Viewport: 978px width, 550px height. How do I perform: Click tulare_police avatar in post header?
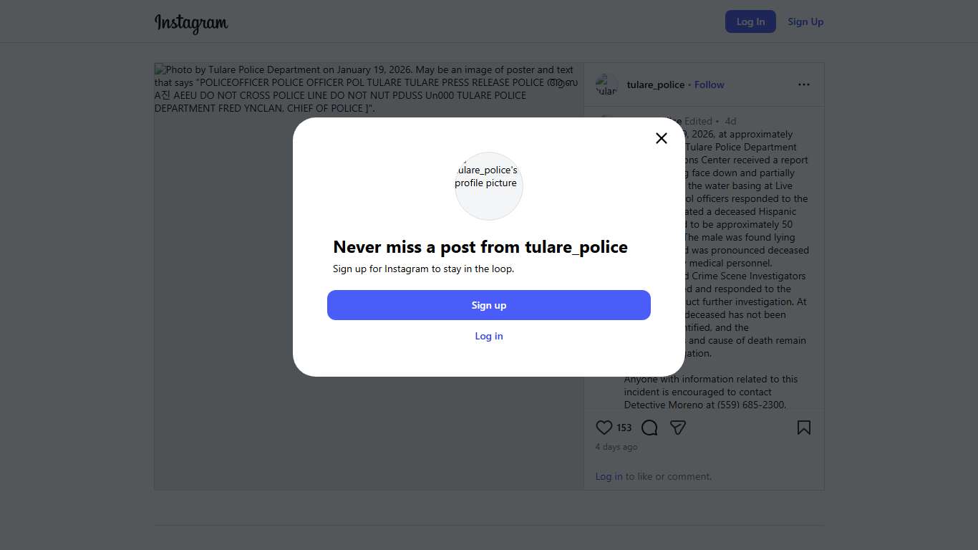pyautogui.click(x=607, y=85)
